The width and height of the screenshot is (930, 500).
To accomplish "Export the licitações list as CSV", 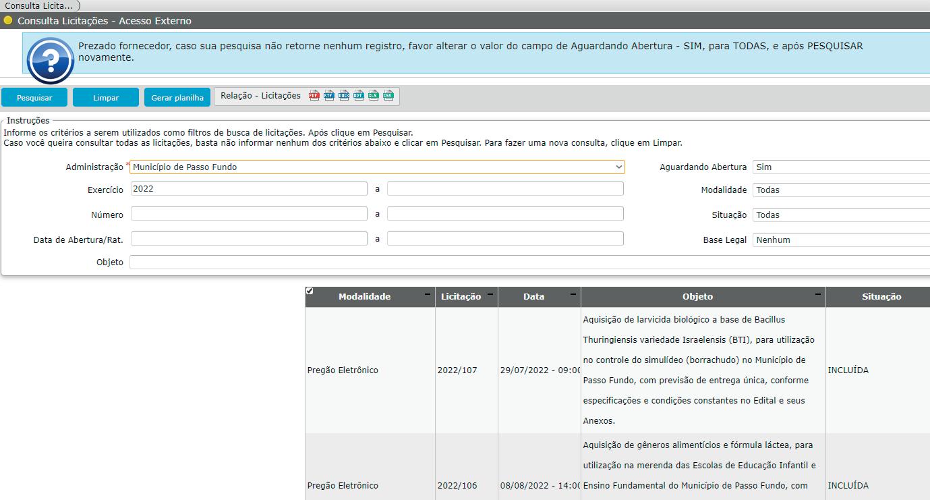I will coord(388,96).
